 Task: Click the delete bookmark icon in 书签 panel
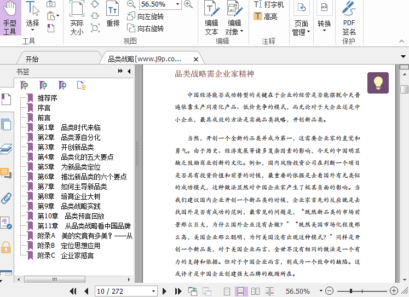pyautogui.click(x=24, y=85)
